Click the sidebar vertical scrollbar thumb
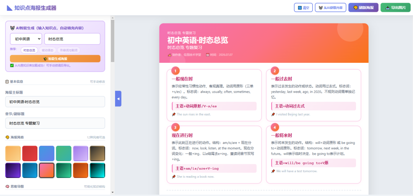The image size is (413, 196). pyautogui.click(x=112, y=41)
